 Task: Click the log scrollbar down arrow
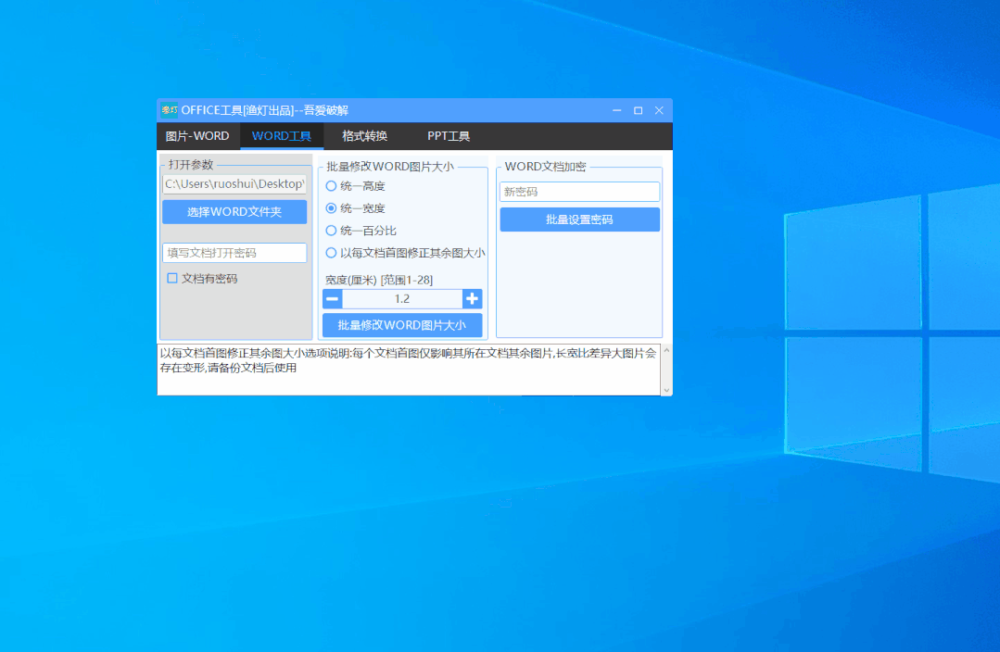[666, 390]
